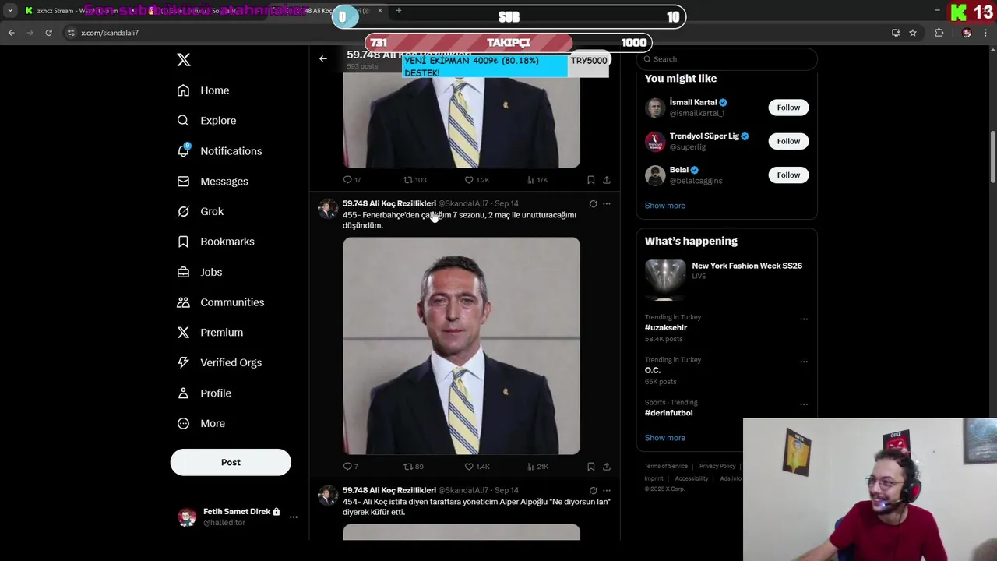Open Messages
997x561 pixels.
212,182
